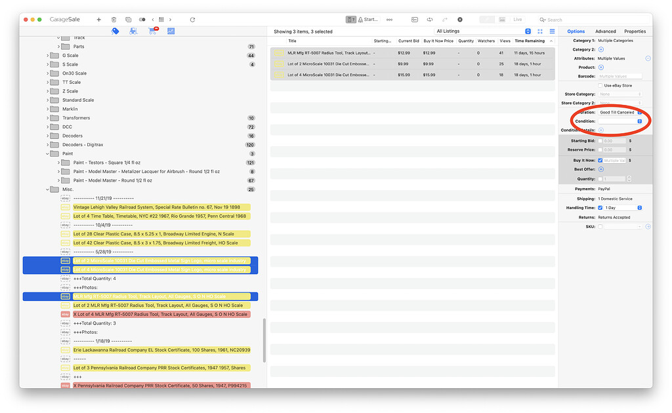This screenshot has height=413, width=672.
Task: Collapse the Misc. folder
Action: (x=47, y=189)
